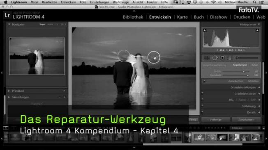This screenshot has height=150, width=268.
Task: Select Repar. heal mode
Action: (x=254, y=65)
